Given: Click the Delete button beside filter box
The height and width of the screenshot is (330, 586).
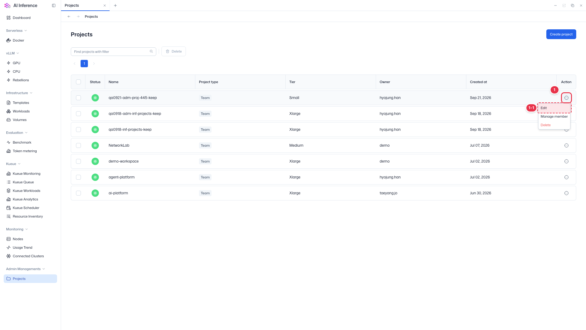Looking at the screenshot, I should tap(174, 51).
